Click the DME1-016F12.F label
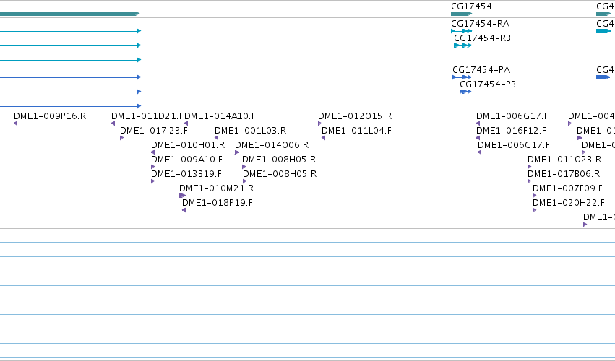The height and width of the screenshot is (361, 615). 511,131
